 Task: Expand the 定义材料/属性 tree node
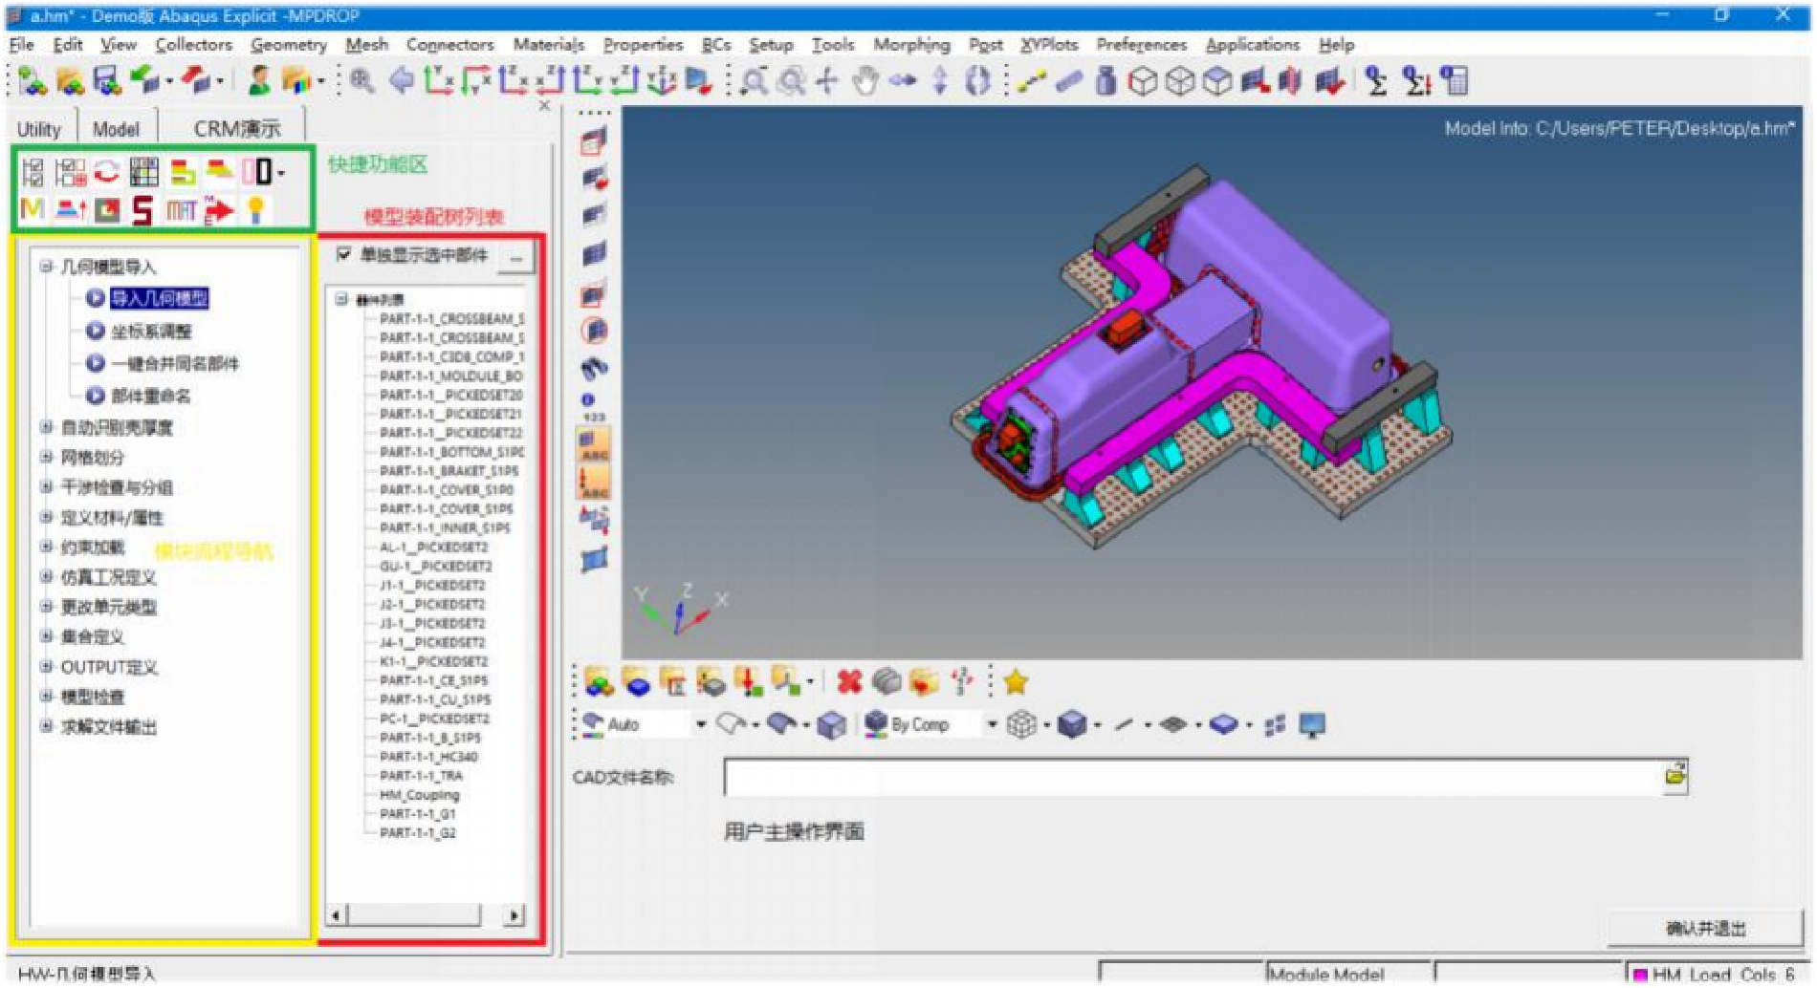coord(46,517)
